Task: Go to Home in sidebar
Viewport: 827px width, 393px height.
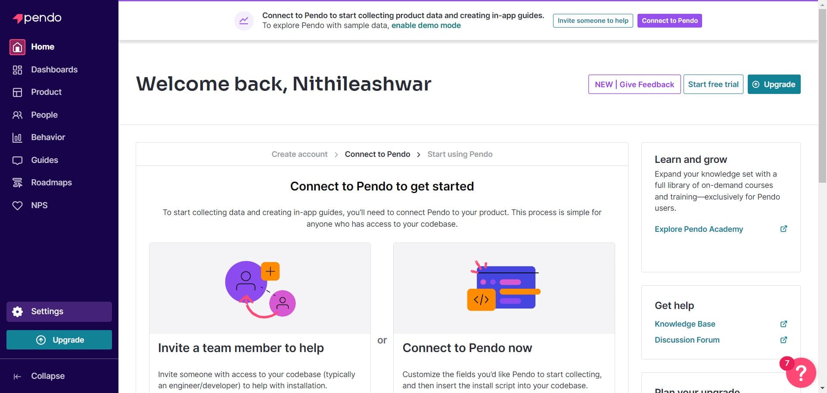Action: click(42, 47)
